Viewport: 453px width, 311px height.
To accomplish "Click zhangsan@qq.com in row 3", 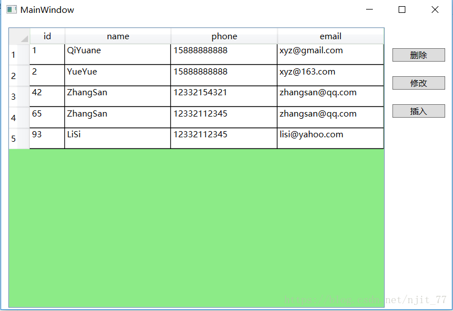I will 331,96.
